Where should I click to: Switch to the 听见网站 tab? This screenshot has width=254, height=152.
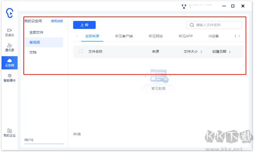[x=156, y=36]
